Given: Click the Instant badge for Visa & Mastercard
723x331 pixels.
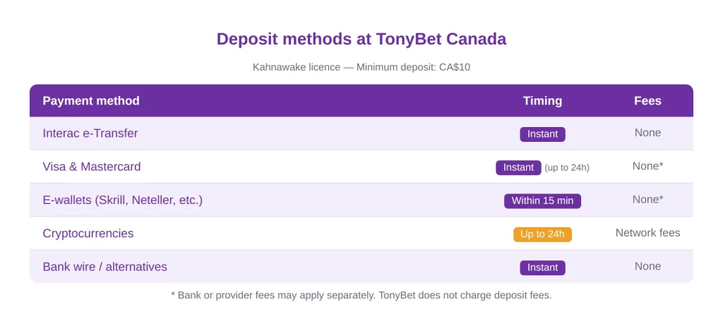Looking at the screenshot, I should [x=518, y=167].
